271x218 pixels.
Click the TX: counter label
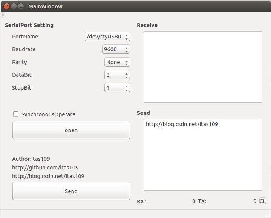[202, 201]
